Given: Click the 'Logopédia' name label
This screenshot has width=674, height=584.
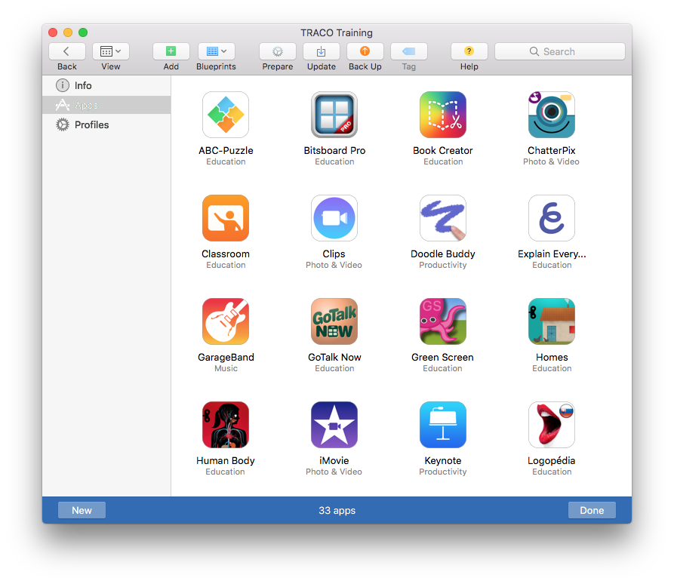Looking at the screenshot, I should [552, 461].
